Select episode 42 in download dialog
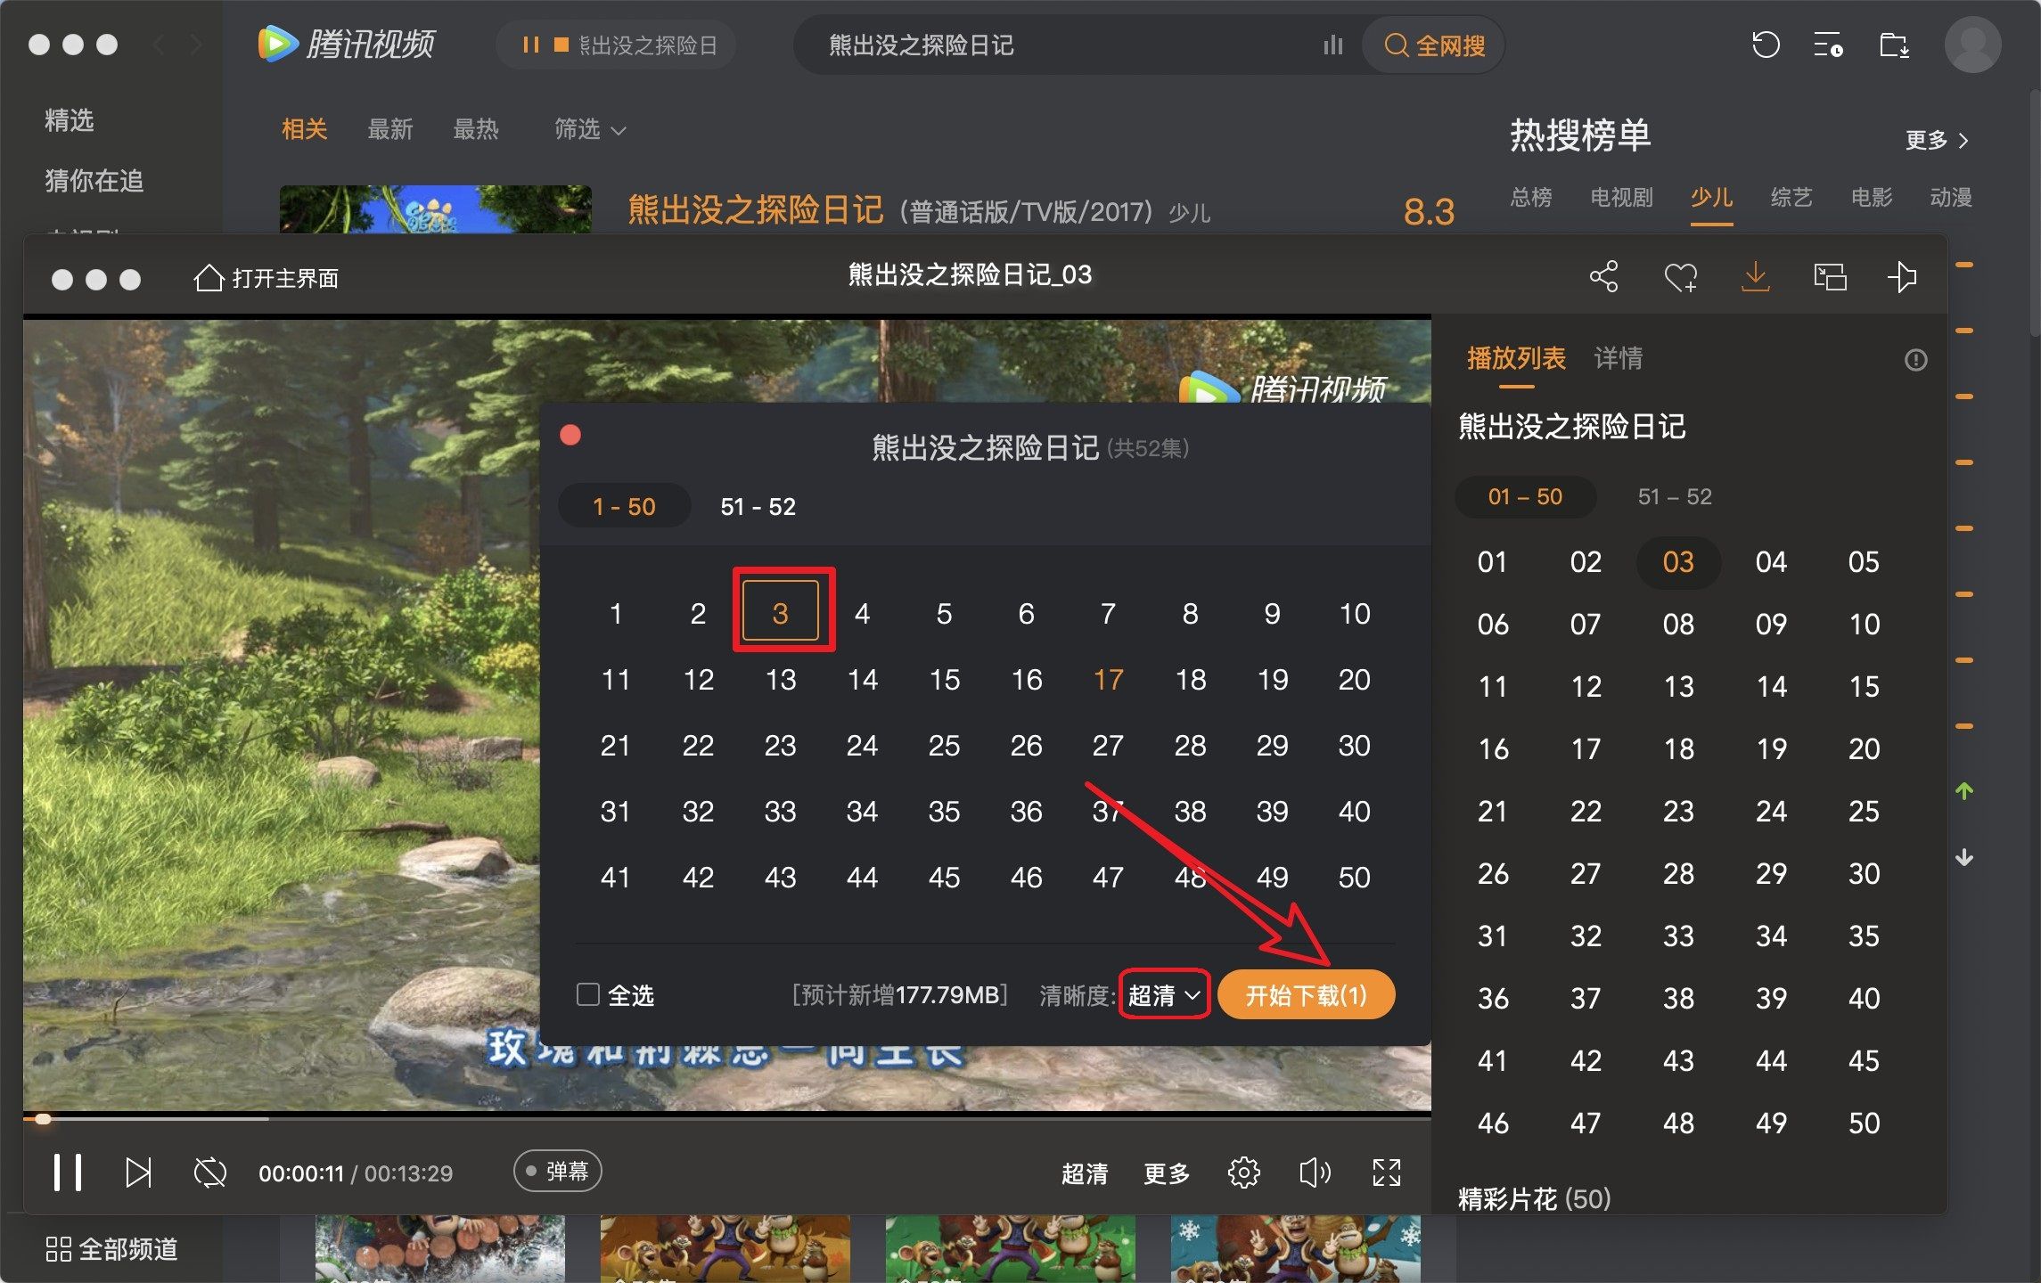This screenshot has height=1283, width=2041. [698, 878]
